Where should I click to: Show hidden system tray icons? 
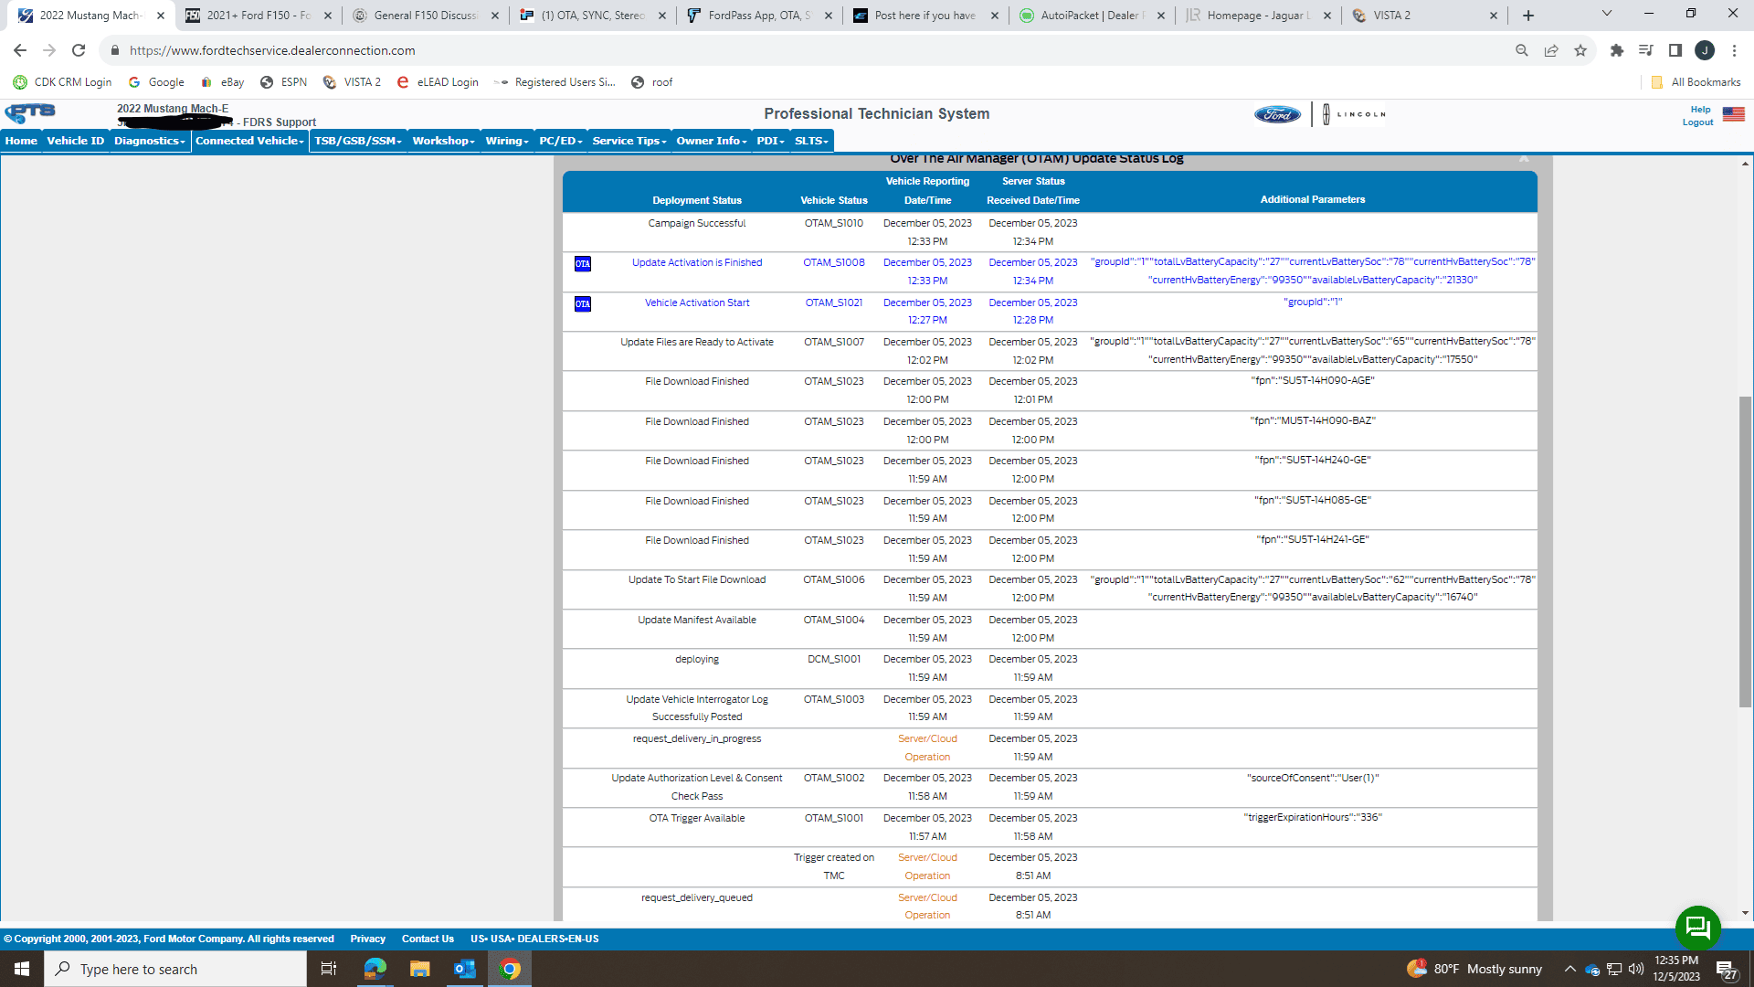(1569, 969)
